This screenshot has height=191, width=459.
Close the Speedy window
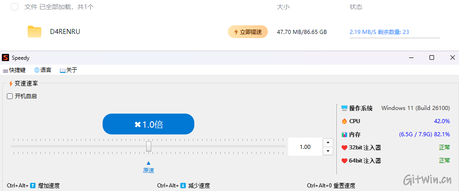[452, 57]
